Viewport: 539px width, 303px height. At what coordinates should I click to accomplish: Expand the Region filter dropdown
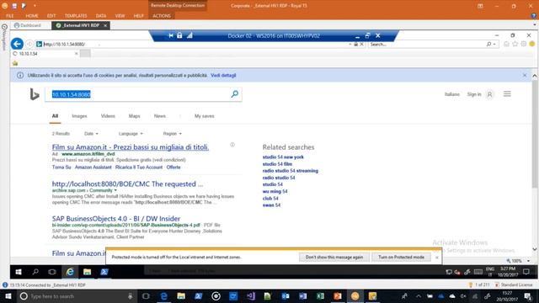point(172,134)
